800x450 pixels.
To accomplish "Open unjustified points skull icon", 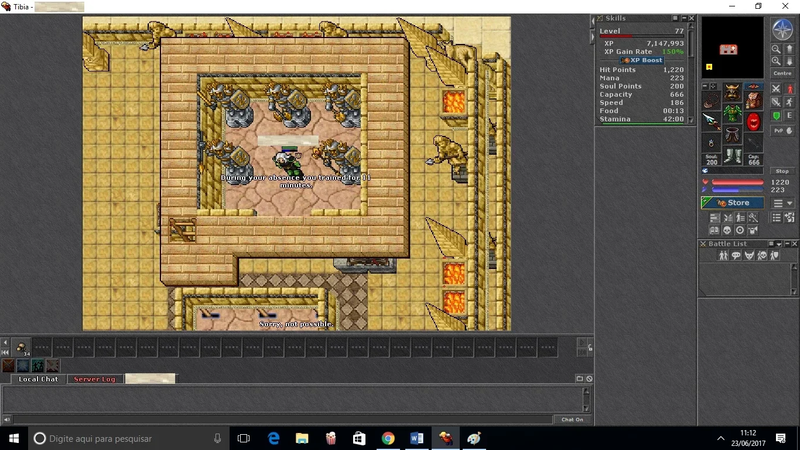I will [x=727, y=230].
